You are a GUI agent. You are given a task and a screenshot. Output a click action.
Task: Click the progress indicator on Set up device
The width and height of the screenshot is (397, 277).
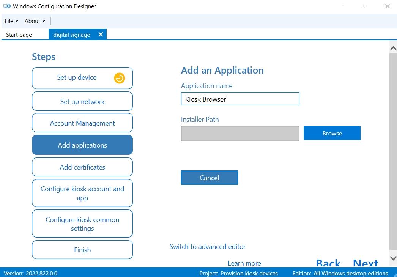click(119, 78)
